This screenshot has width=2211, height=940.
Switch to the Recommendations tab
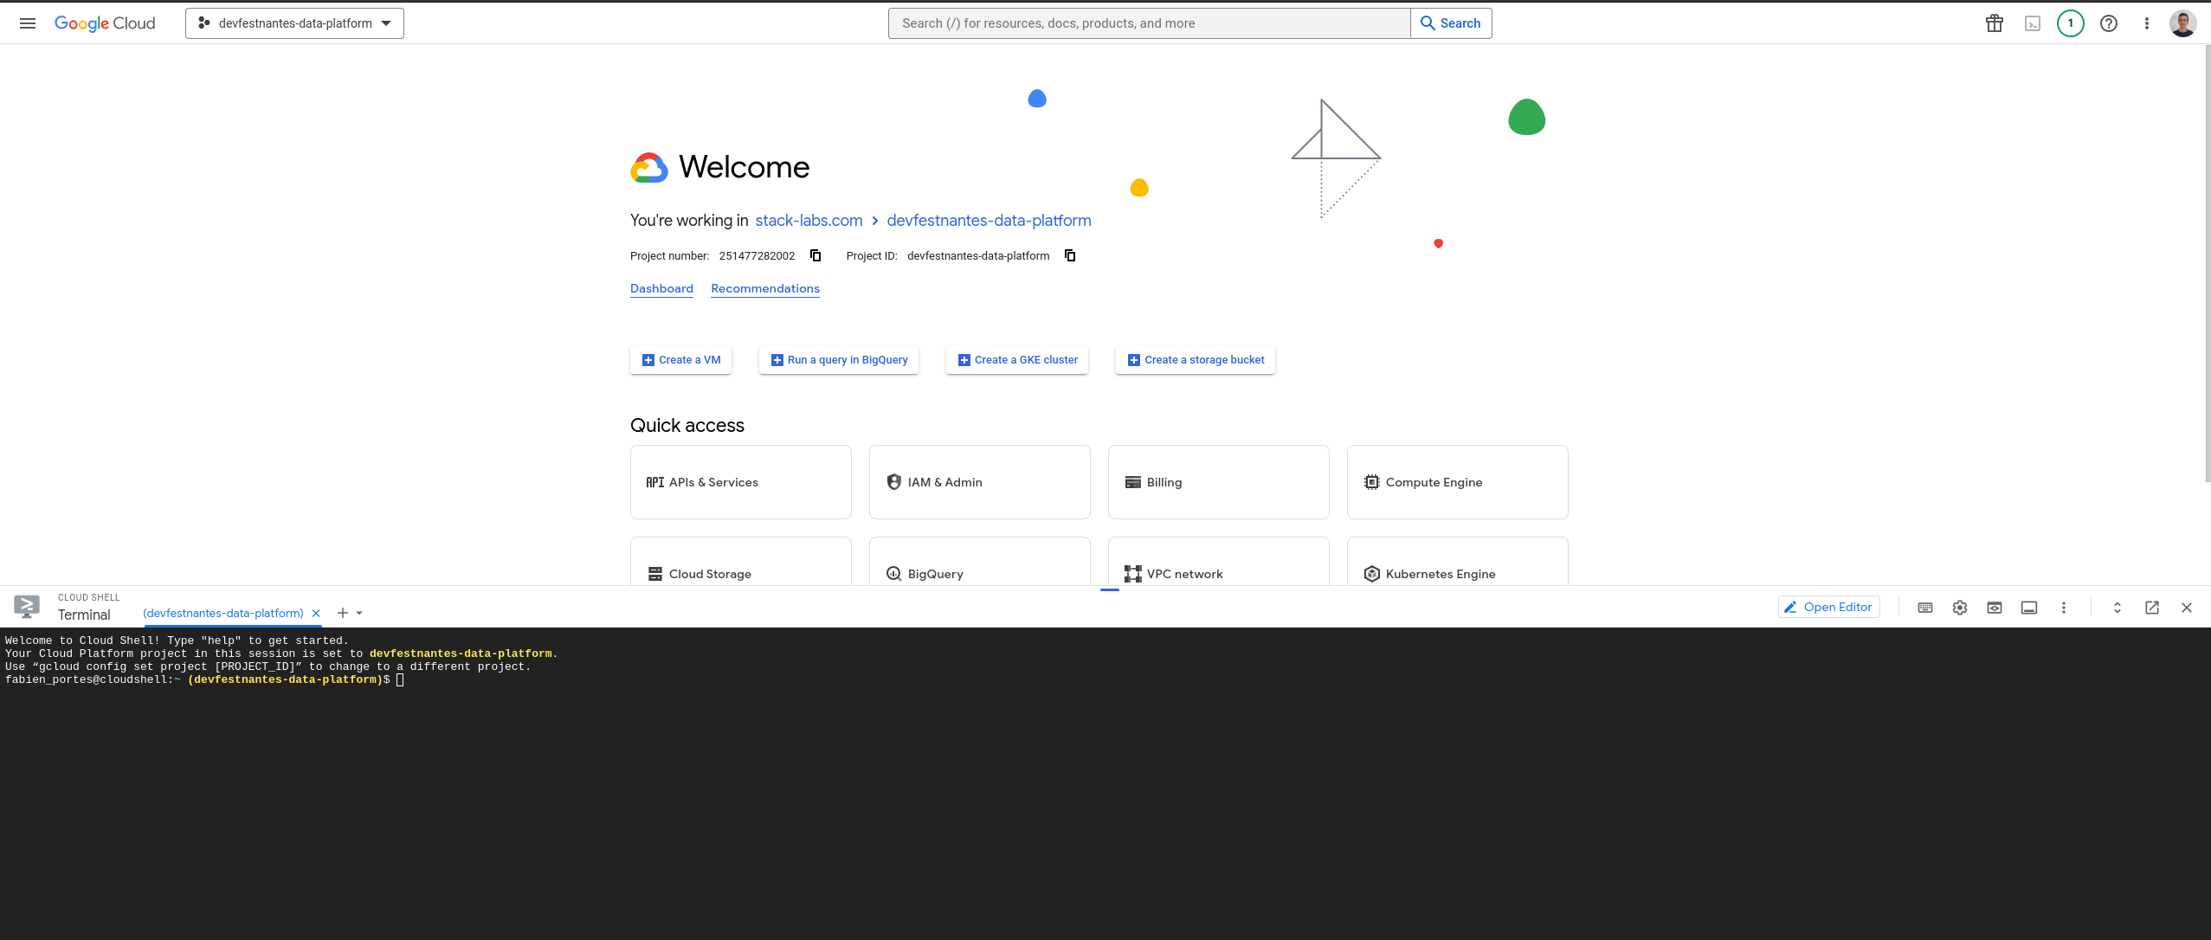(765, 288)
